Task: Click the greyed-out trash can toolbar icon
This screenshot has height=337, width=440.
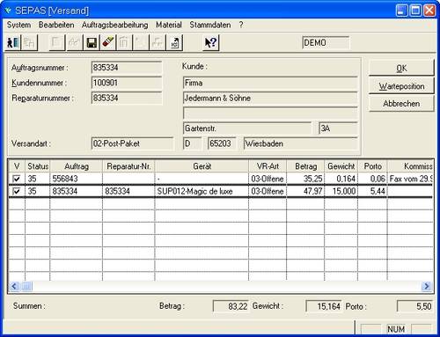Action: (124, 43)
